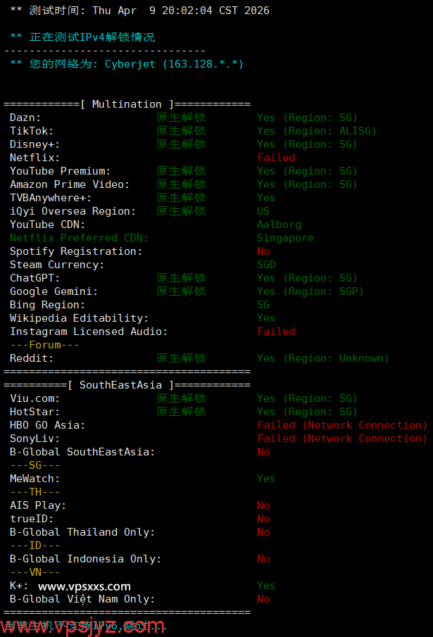Viewport: 433px width, 637px height.
Task: Click the '---TH---' subsection divider
Action: coord(35,492)
